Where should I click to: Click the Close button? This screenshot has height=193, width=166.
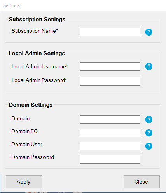[142, 182]
